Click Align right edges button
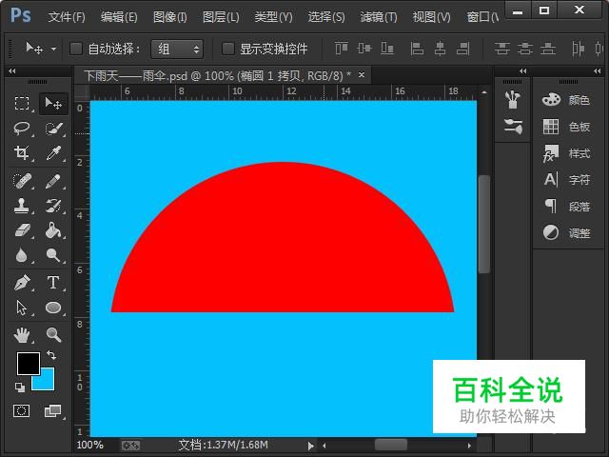This screenshot has width=609, height=457. 463,49
